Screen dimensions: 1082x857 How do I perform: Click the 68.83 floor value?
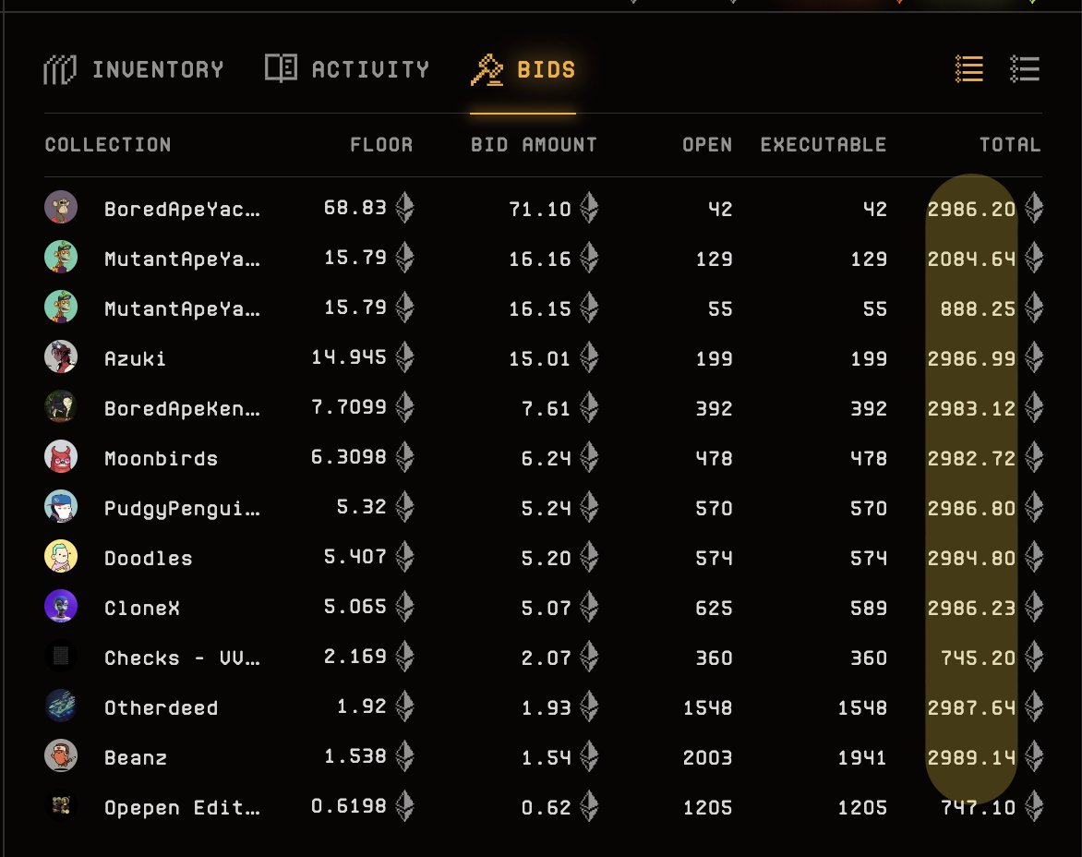(x=355, y=208)
